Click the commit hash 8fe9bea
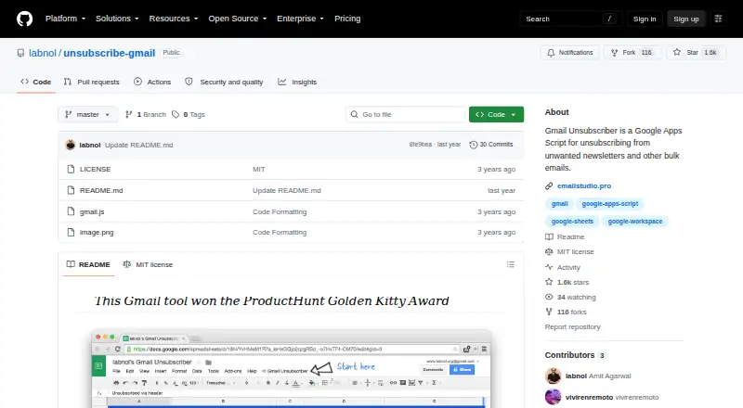 pos(421,145)
